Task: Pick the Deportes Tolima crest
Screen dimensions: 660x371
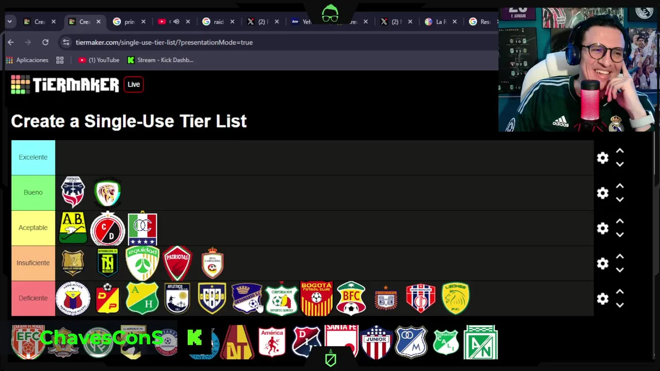Action: click(237, 342)
